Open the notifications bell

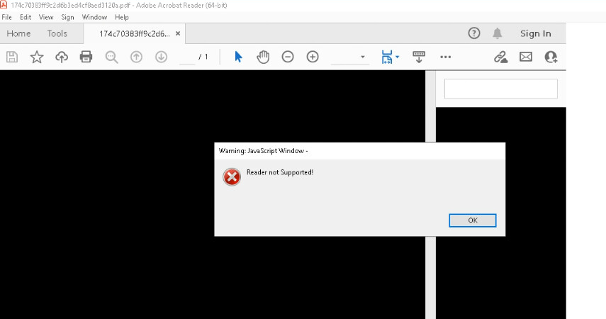(x=498, y=33)
